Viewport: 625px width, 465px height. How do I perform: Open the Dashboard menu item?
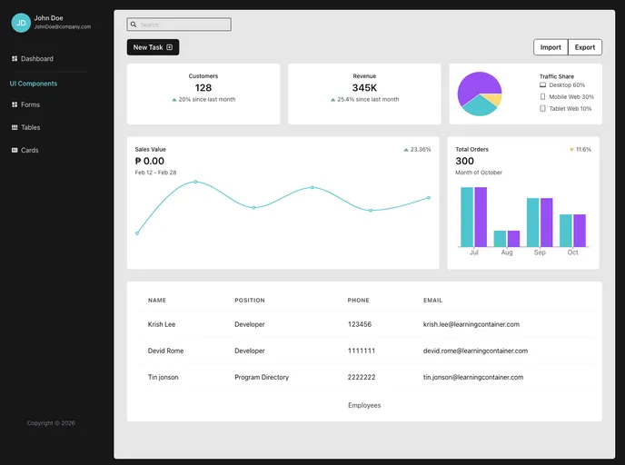37,59
